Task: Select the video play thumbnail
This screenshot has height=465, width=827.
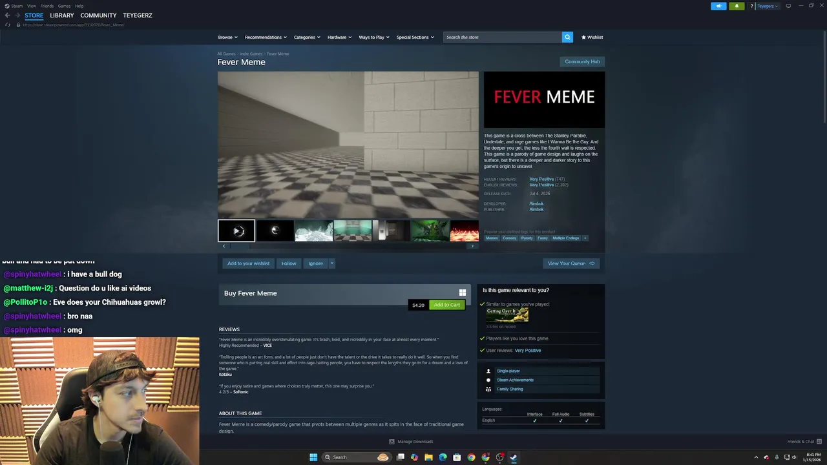Action: (236, 231)
